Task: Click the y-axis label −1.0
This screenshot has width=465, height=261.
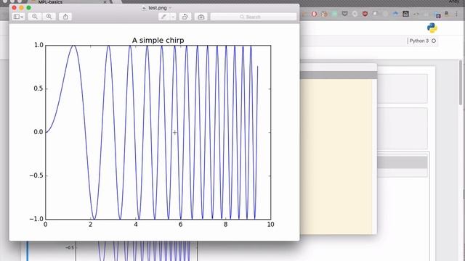Action: pos(36,219)
